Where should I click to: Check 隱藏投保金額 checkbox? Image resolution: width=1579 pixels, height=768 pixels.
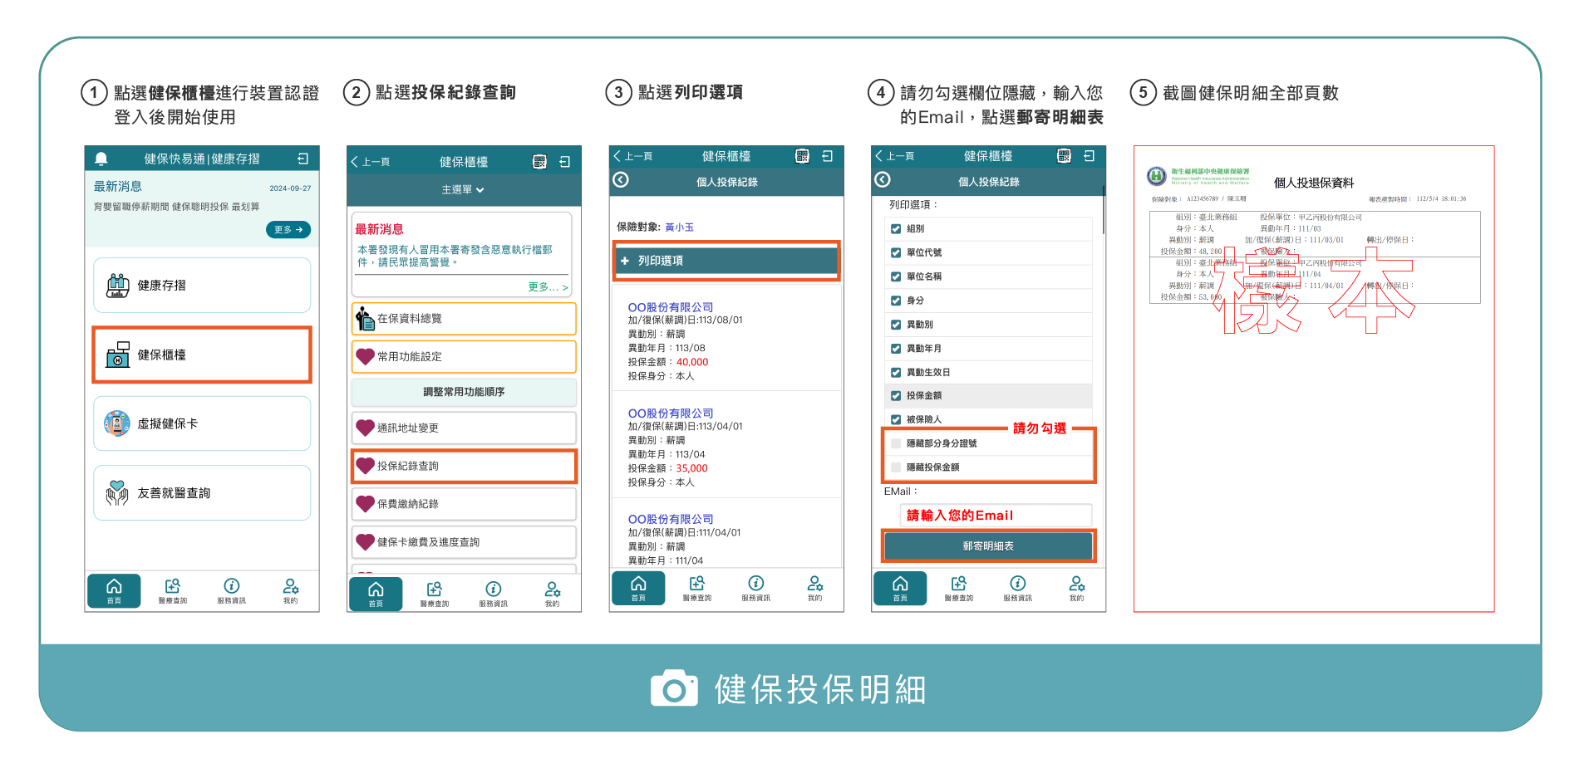[x=896, y=467]
